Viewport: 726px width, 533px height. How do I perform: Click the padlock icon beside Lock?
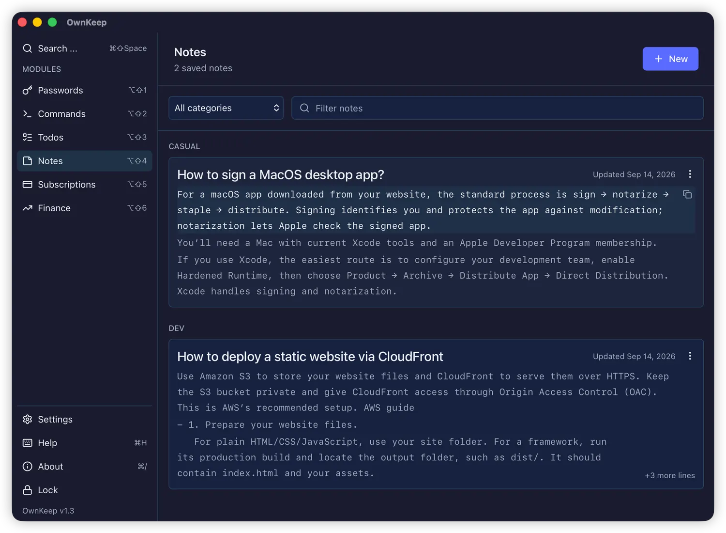tap(28, 490)
